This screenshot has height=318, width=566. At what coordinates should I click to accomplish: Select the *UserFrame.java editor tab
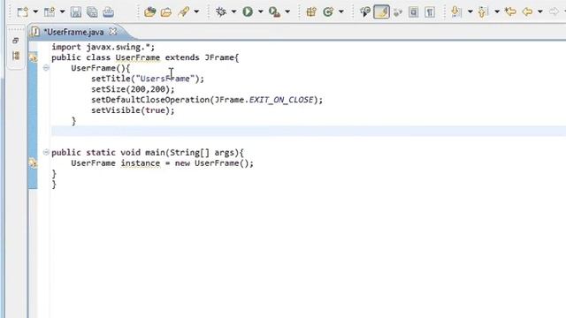73,32
